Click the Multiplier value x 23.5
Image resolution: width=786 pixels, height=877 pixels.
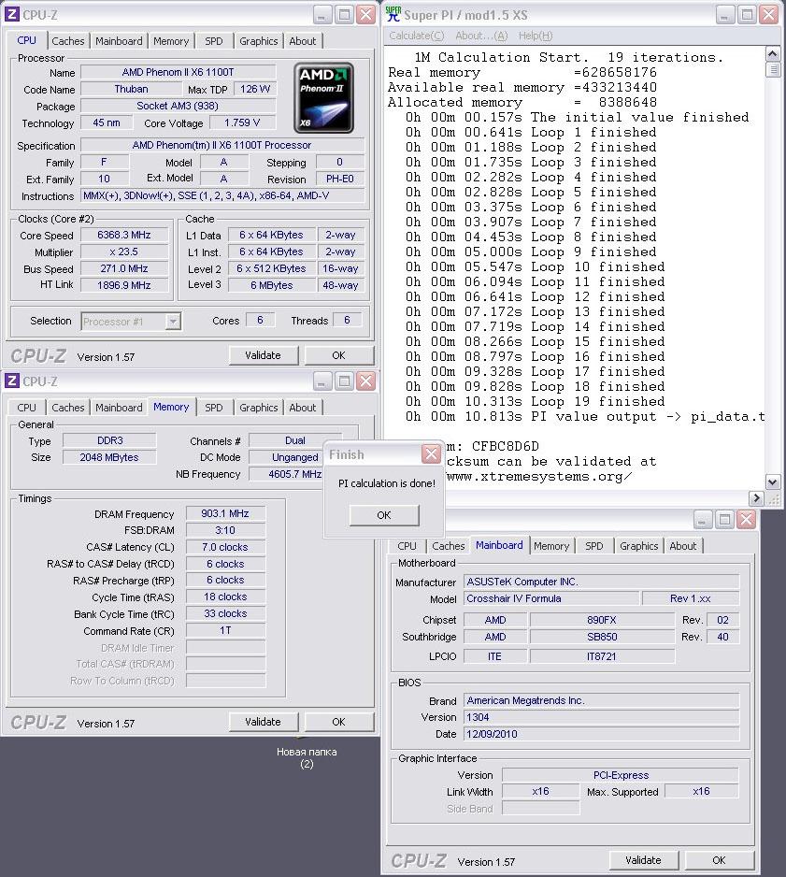coord(124,252)
